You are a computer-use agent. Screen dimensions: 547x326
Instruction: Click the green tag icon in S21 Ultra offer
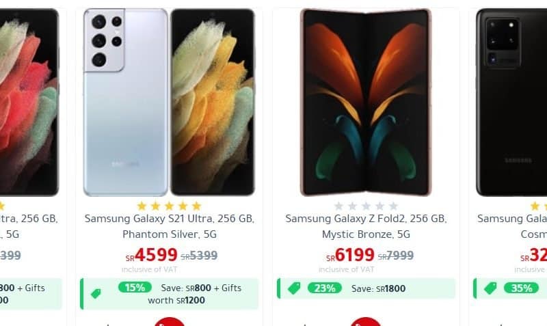click(96, 294)
